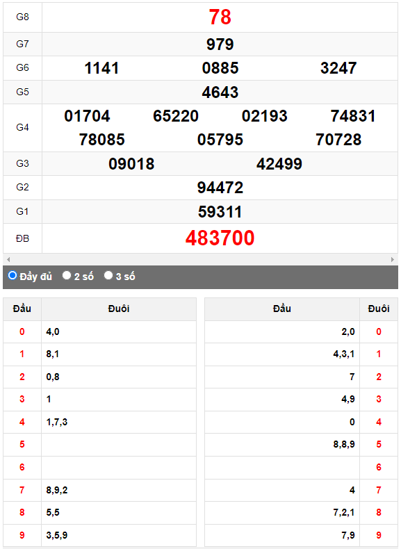Click the Đuôi header in right table
401x549 pixels.
click(379, 309)
